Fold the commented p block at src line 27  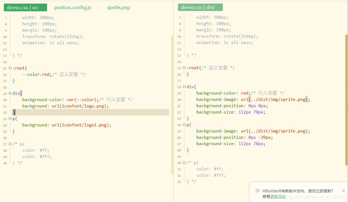pos(10,144)
